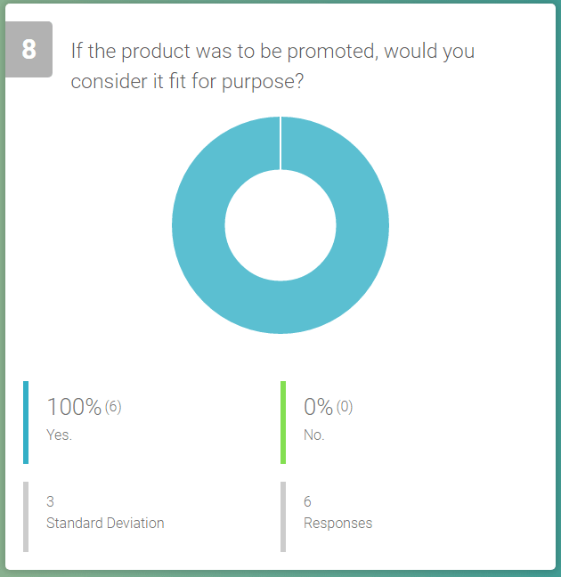
Task: Select the green color bar beside No
Action: [283, 422]
